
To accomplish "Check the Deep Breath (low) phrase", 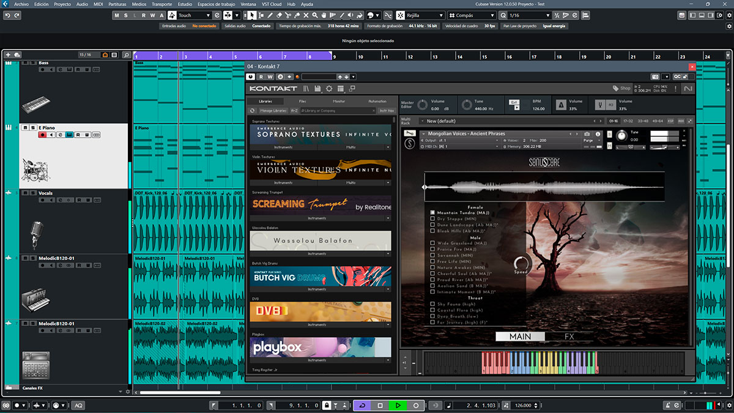I will (432, 316).
